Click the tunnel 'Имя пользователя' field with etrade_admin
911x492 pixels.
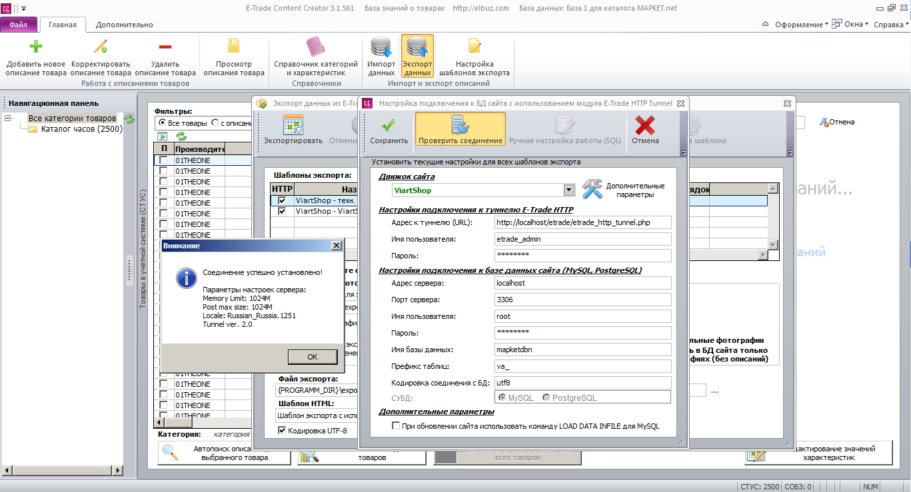pos(583,239)
